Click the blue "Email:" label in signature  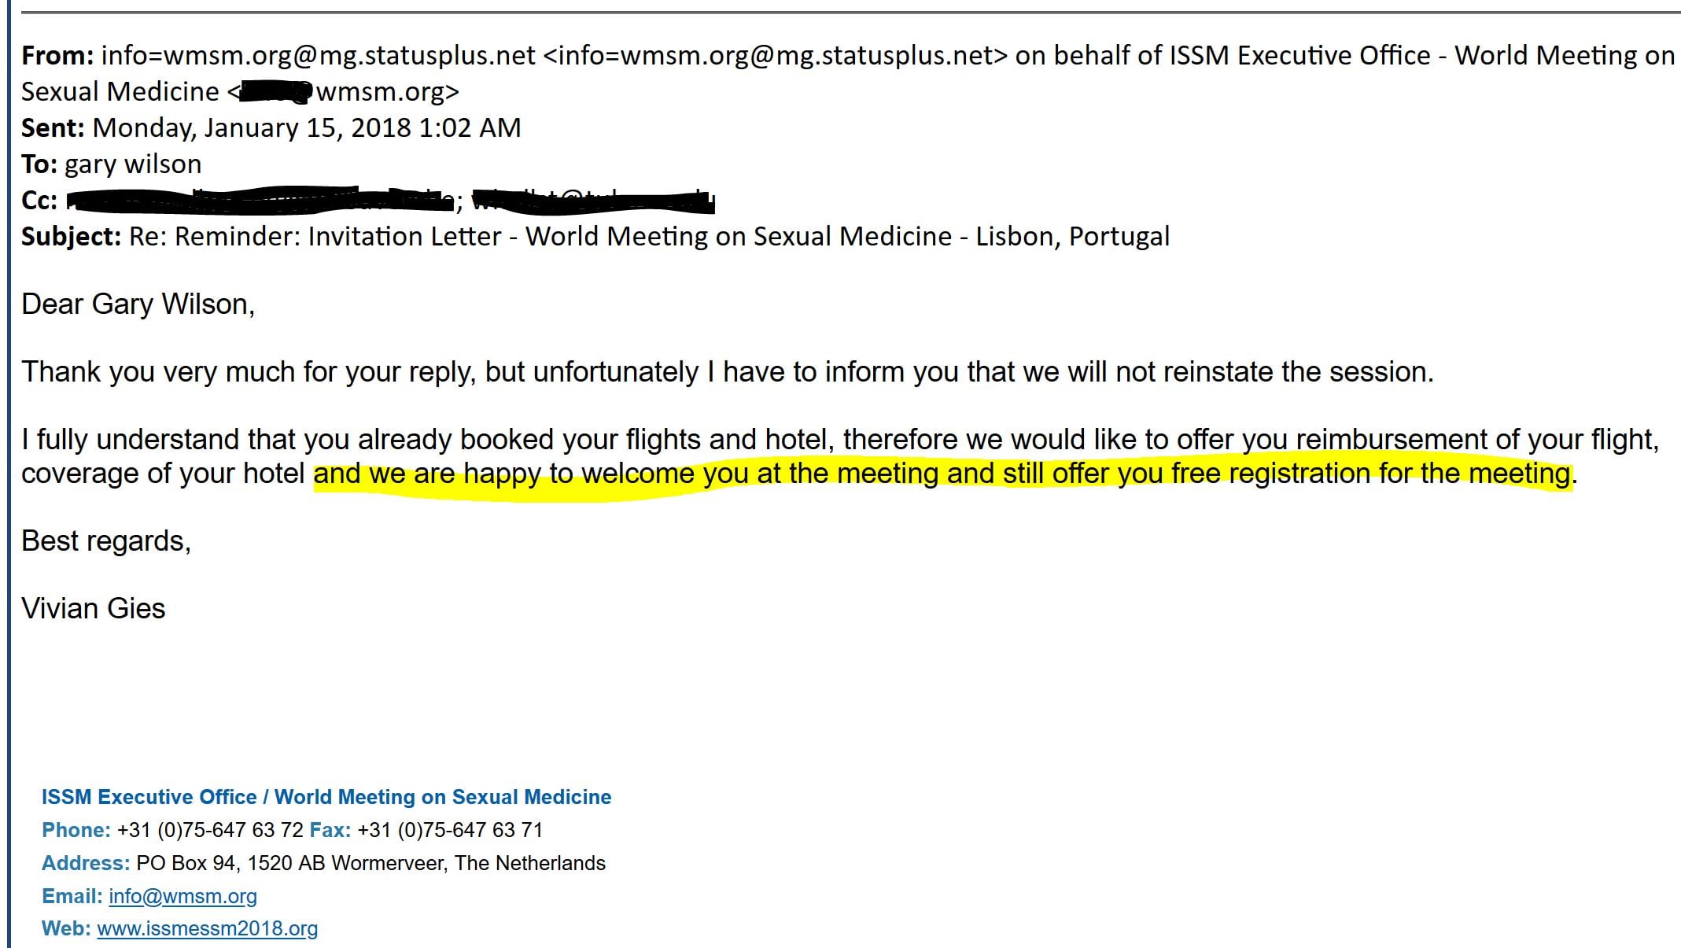pos(72,896)
